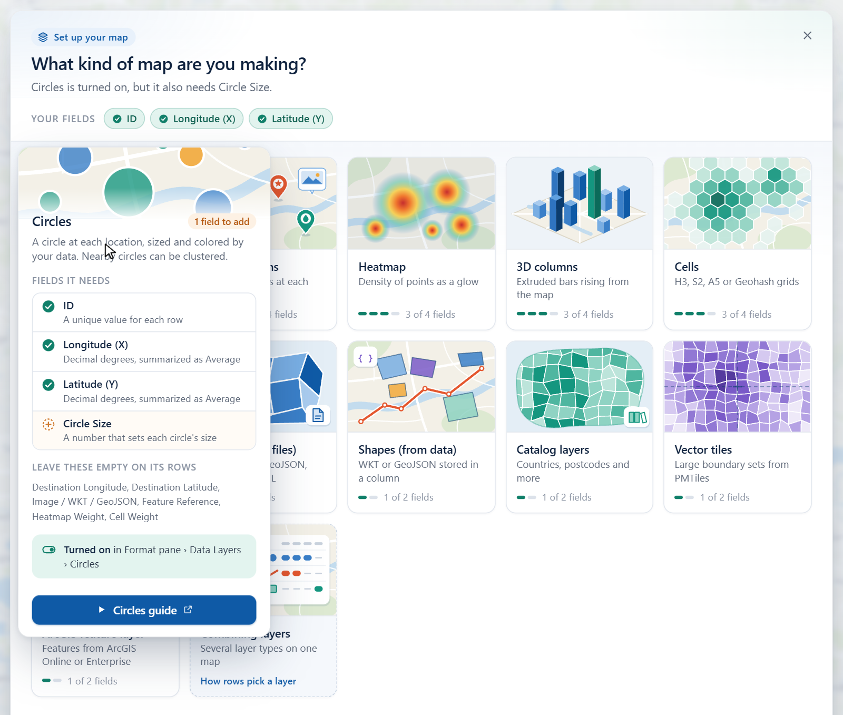843x715 pixels.
Task: Select the Cells hexagon grid card
Action: pos(738,243)
